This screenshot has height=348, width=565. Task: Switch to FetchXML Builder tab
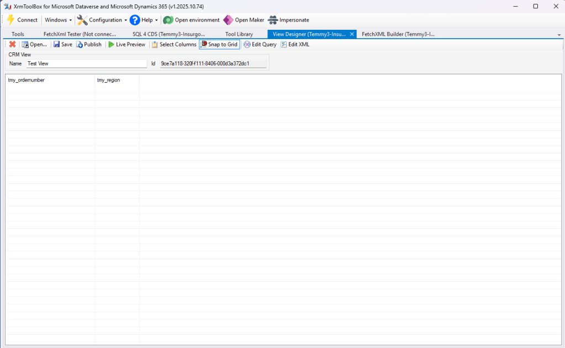398,34
